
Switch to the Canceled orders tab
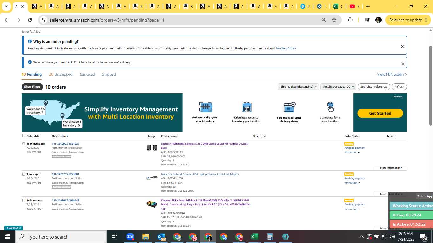pyautogui.click(x=87, y=74)
